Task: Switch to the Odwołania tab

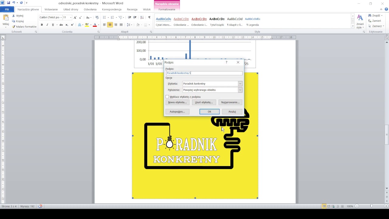Action: pyautogui.click(x=90, y=9)
